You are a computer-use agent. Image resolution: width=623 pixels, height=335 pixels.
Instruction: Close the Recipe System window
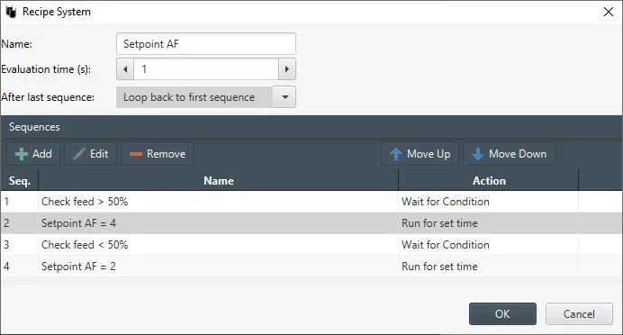[x=609, y=12]
